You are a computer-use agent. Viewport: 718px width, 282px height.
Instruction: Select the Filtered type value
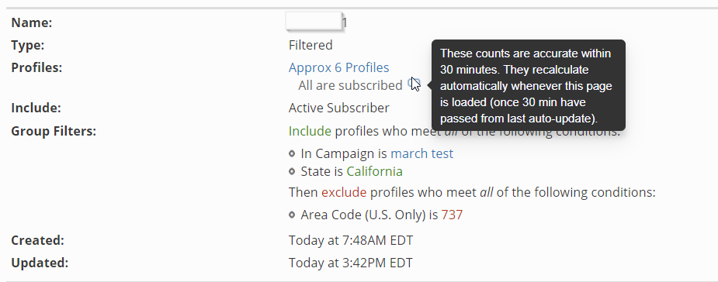point(310,45)
